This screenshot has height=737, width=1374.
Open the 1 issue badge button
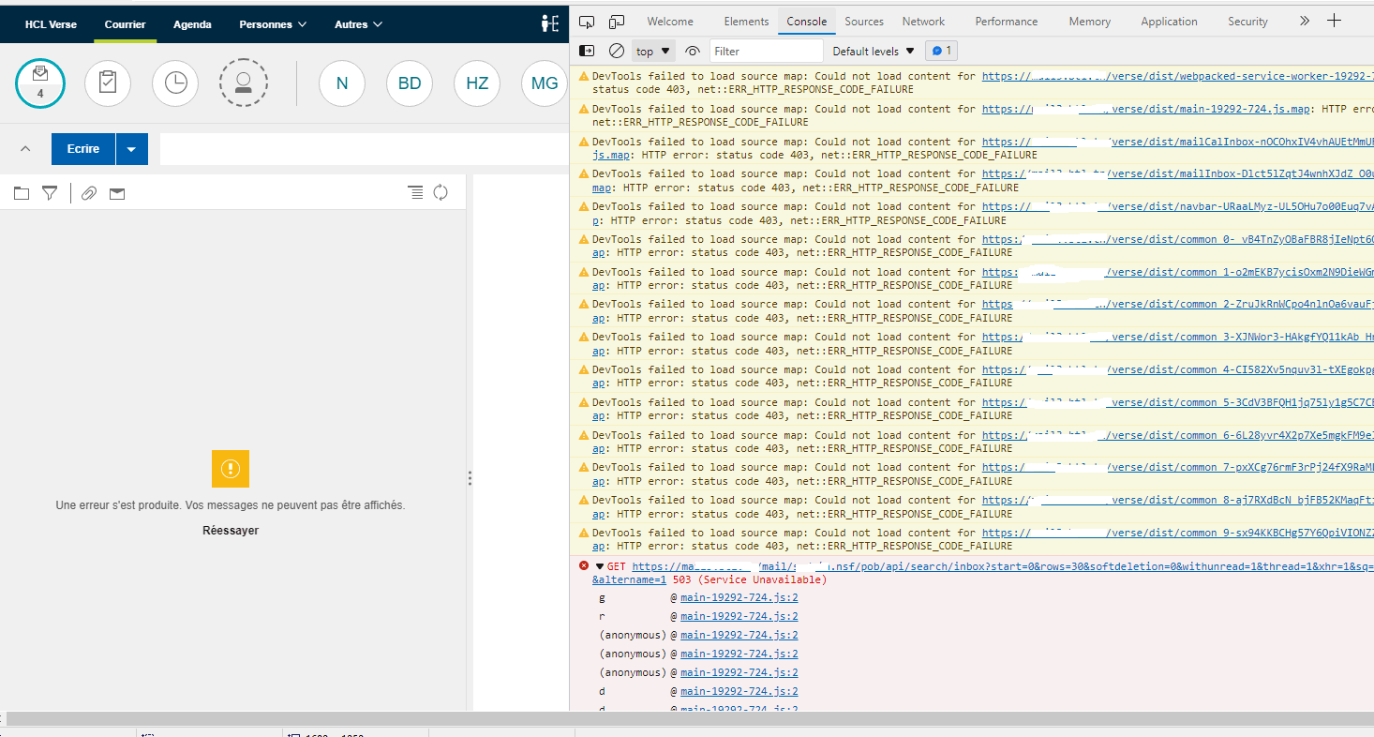click(x=941, y=51)
